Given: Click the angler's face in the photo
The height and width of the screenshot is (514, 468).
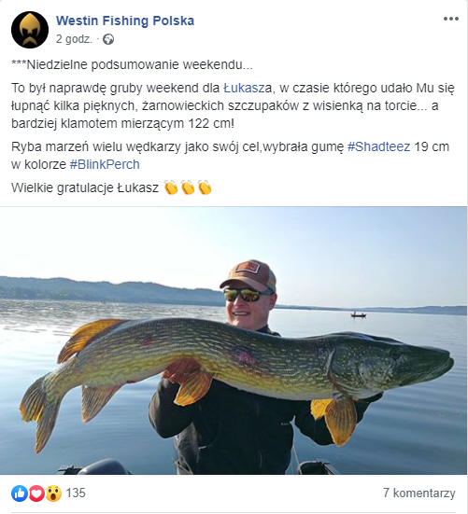Looking at the screenshot, I should click(x=247, y=305).
